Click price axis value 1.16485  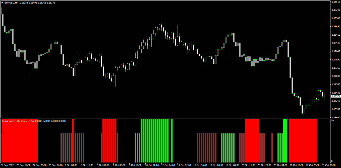click(336, 93)
